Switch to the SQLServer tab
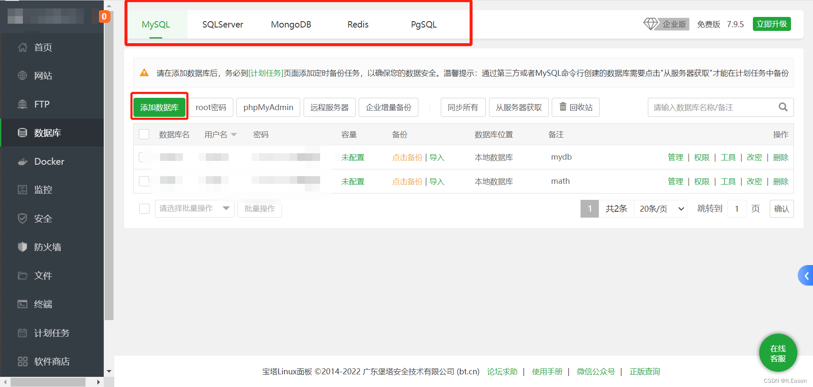Viewport: 813px width, 387px height. point(223,25)
